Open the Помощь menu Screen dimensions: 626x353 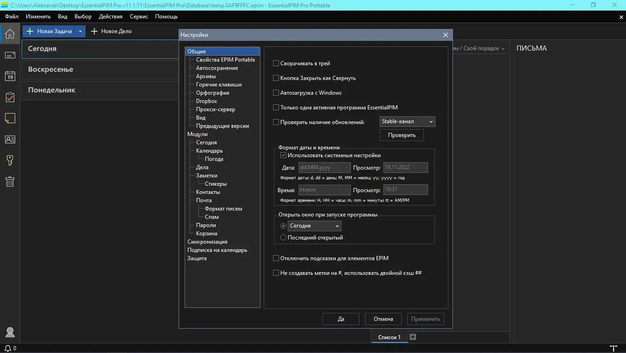pyautogui.click(x=166, y=17)
